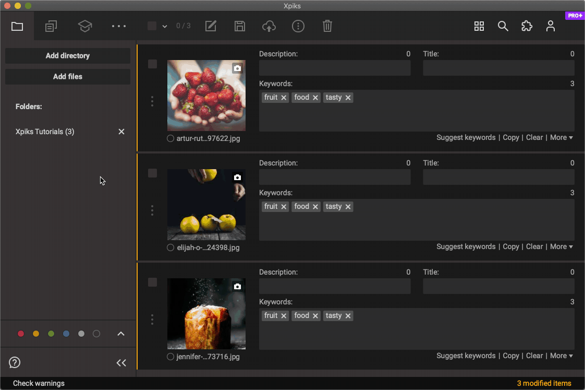Screen dimensions: 585x390
Task: Open the cloud upload icon
Action: [269, 26]
